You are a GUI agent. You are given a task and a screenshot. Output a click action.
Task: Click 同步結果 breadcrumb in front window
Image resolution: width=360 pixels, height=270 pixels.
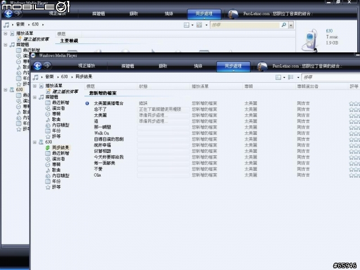(x=84, y=76)
